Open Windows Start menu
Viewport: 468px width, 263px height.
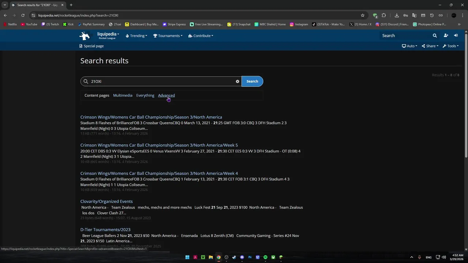click(x=187, y=257)
